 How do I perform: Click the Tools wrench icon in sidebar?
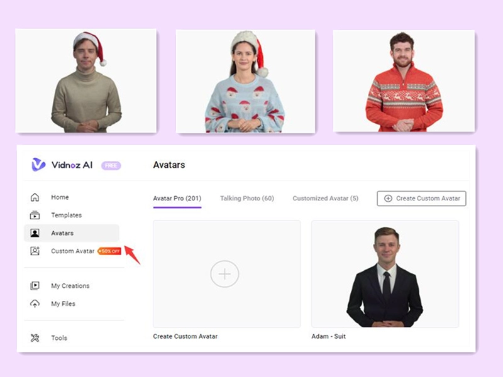click(x=35, y=338)
